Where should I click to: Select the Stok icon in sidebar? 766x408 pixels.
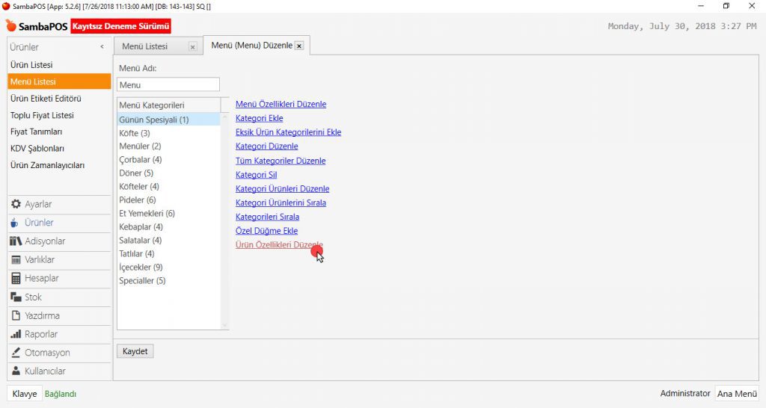pyautogui.click(x=16, y=297)
